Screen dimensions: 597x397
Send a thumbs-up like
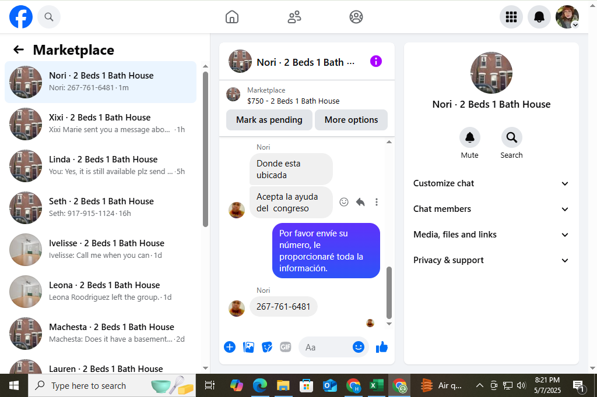[x=381, y=347]
